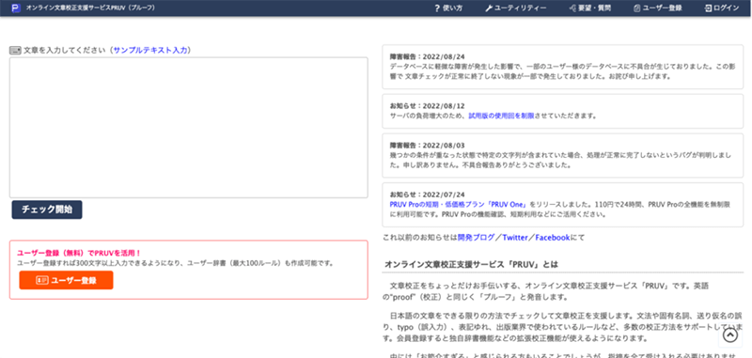This screenshot has height=358, width=752.
Task: Open the Twitter link
Action: tap(515, 237)
